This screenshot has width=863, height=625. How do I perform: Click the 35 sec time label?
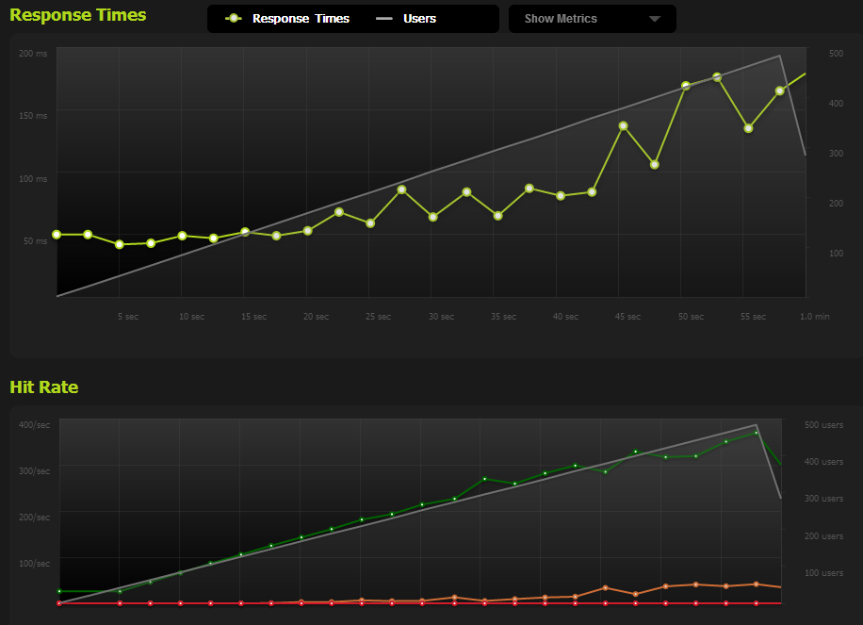(x=504, y=317)
